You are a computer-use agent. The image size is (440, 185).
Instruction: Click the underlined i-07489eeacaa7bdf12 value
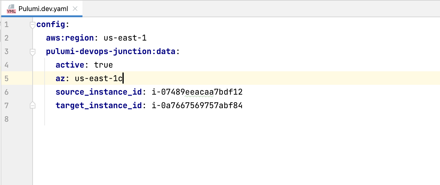197,92
